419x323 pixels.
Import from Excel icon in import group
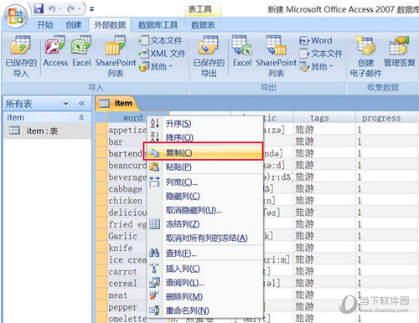(81, 52)
